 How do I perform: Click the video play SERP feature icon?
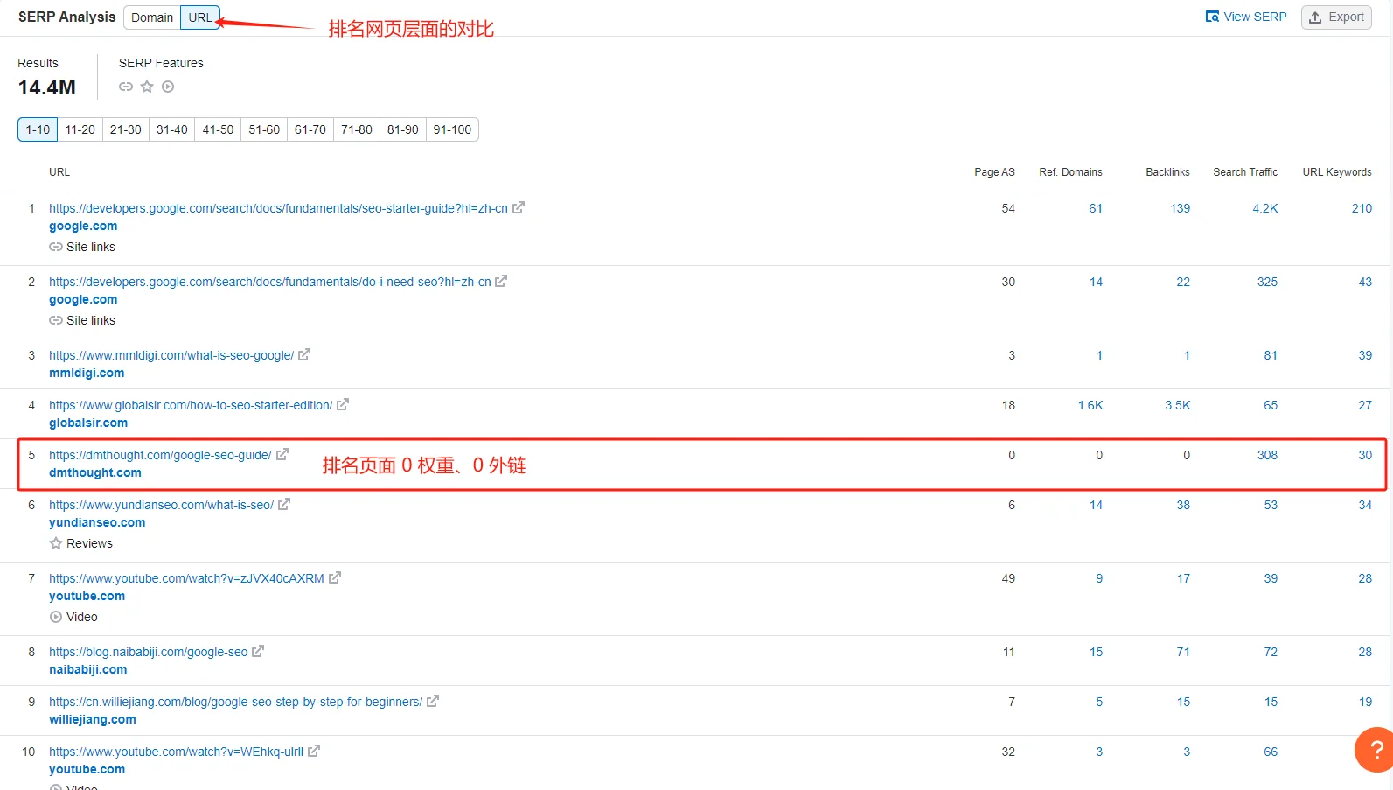[x=168, y=87]
